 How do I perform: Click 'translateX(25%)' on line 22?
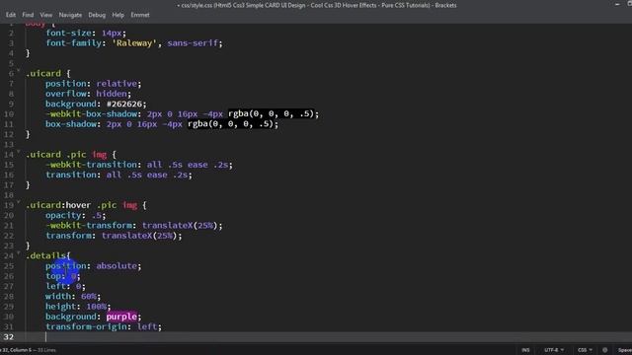tap(139, 236)
